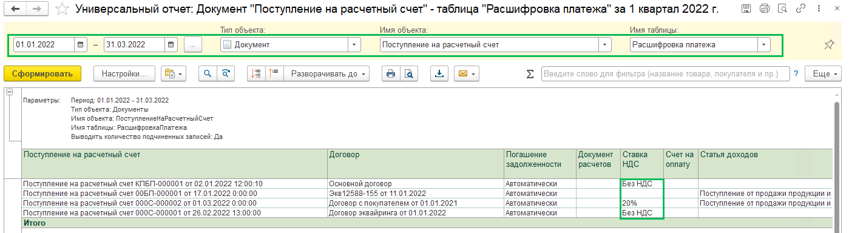The height and width of the screenshot is (233, 849).
Task: Click the 'Документ' object type field
Action: [x=284, y=44]
